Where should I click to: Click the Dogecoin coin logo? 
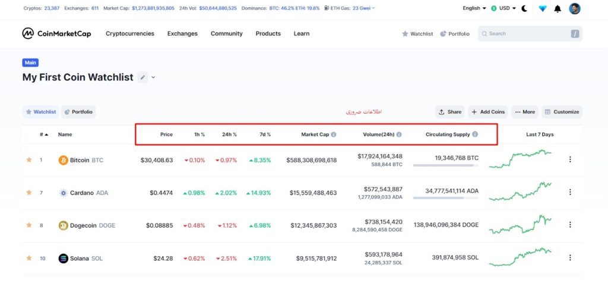pyautogui.click(x=63, y=225)
